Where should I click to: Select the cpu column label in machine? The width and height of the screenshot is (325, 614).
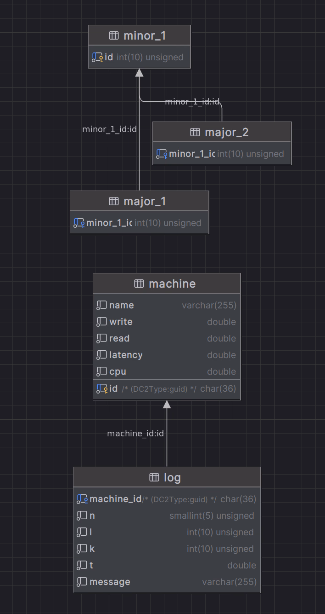pyautogui.click(x=118, y=372)
